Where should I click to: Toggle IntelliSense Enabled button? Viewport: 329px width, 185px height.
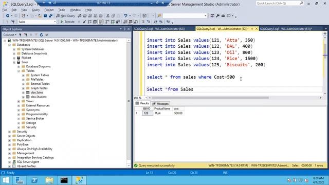click(x=100, y=22)
